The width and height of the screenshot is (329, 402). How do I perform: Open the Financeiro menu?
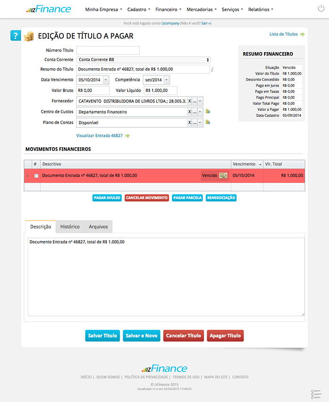168,9
